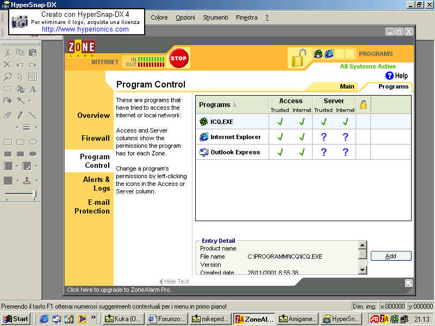Open the Alerts & Logs section
The height and width of the screenshot is (326, 435).
tap(97, 184)
